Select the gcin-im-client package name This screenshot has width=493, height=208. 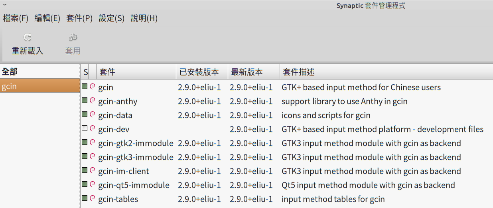coord(124,171)
